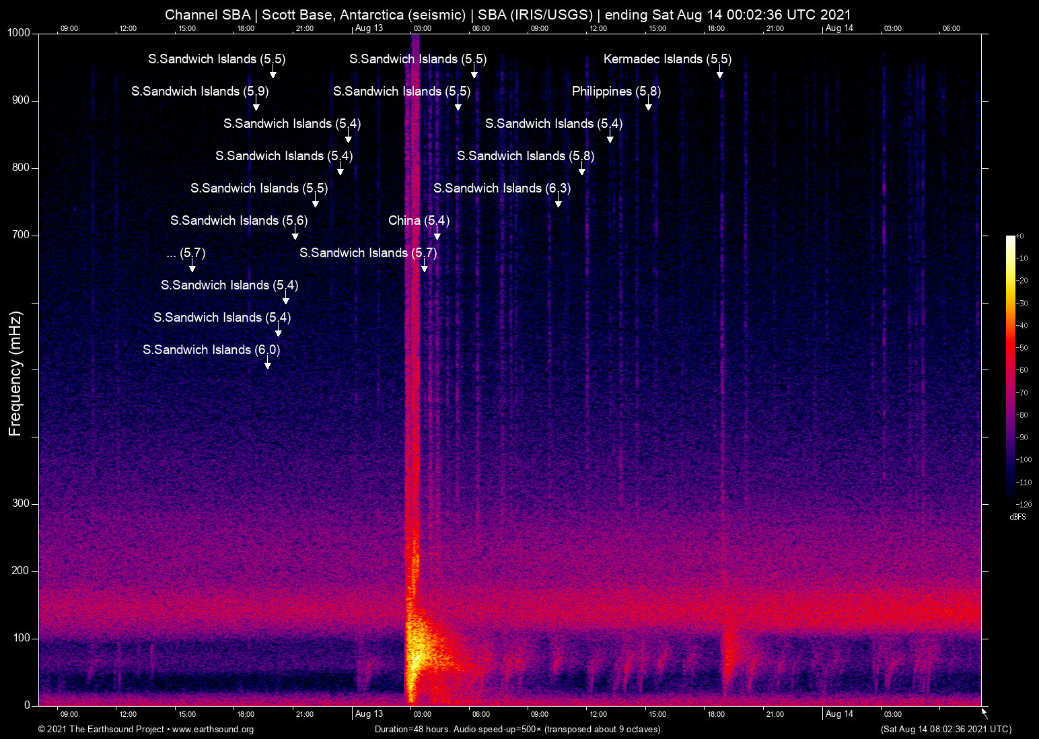Click the Frequency (mHz) axis label
Image resolution: width=1039 pixels, height=739 pixels.
[15, 374]
